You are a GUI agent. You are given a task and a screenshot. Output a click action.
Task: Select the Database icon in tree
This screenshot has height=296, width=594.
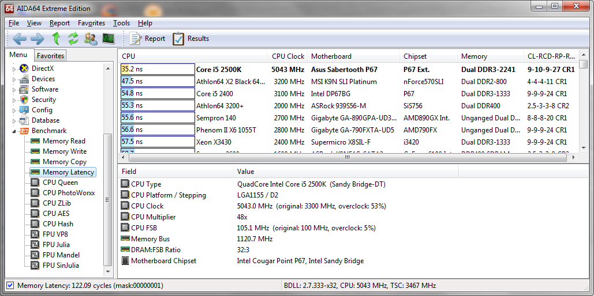24,120
